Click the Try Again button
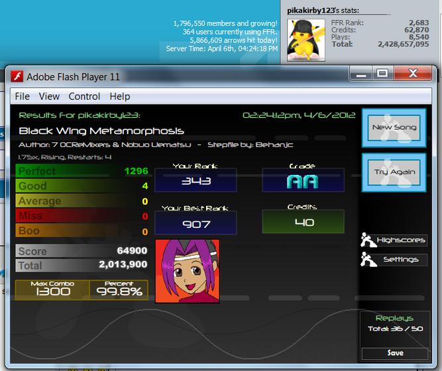 pos(394,172)
